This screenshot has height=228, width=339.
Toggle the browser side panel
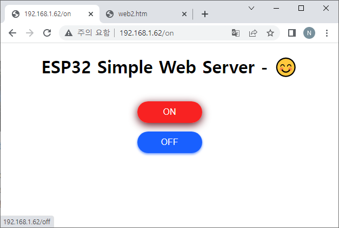coord(292,33)
